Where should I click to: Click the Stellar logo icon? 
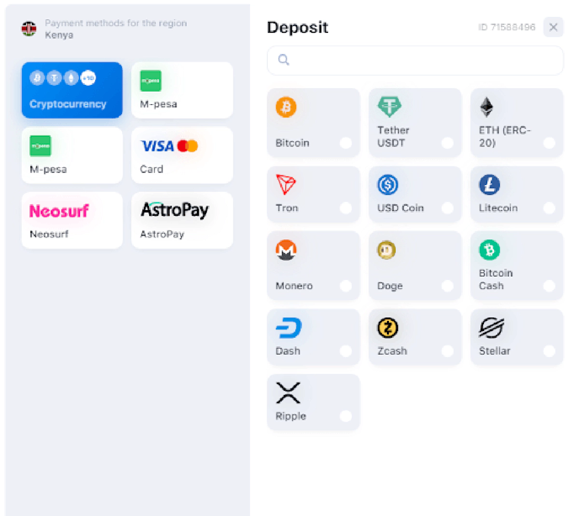click(491, 328)
